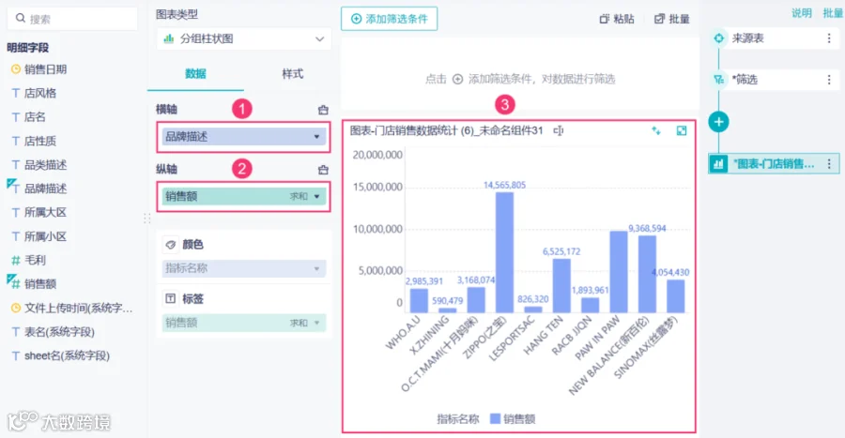Select the 销售额 field in the field list
Viewport: 845px width, 438px height.
coord(39,283)
